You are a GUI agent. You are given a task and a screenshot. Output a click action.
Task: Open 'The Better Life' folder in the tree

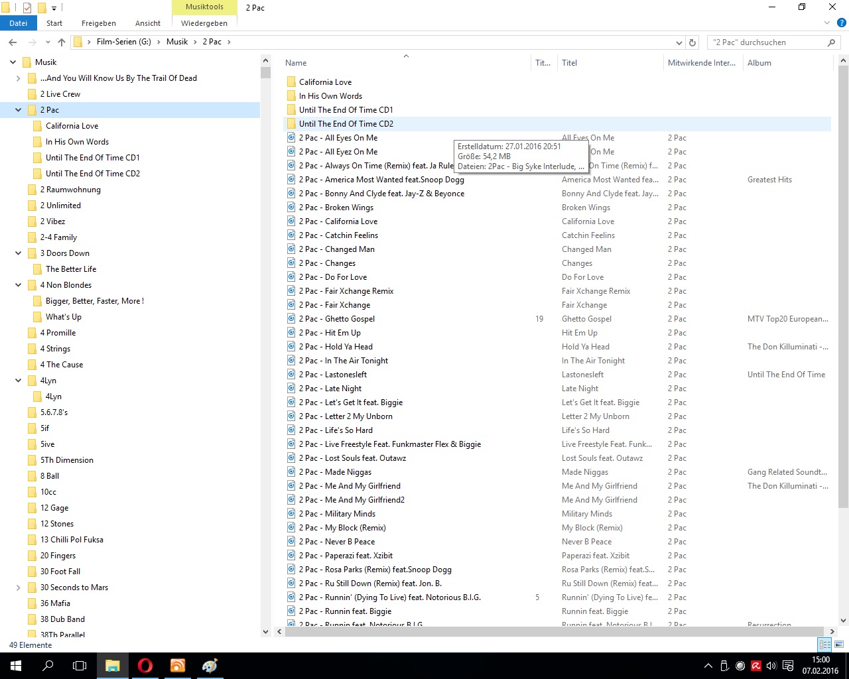click(x=71, y=269)
